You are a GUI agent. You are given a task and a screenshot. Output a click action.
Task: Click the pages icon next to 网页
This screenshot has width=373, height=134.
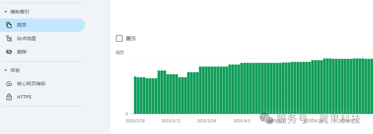(x=9, y=25)
